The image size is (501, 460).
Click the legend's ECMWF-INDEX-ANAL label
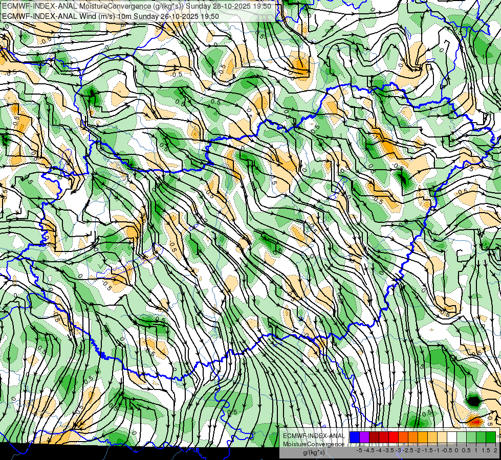(314, 436)
